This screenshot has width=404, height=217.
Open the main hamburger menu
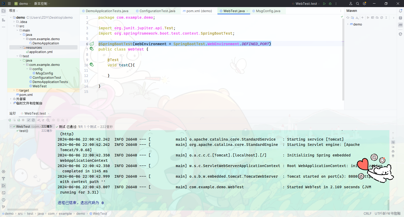(x=9, y=4)
